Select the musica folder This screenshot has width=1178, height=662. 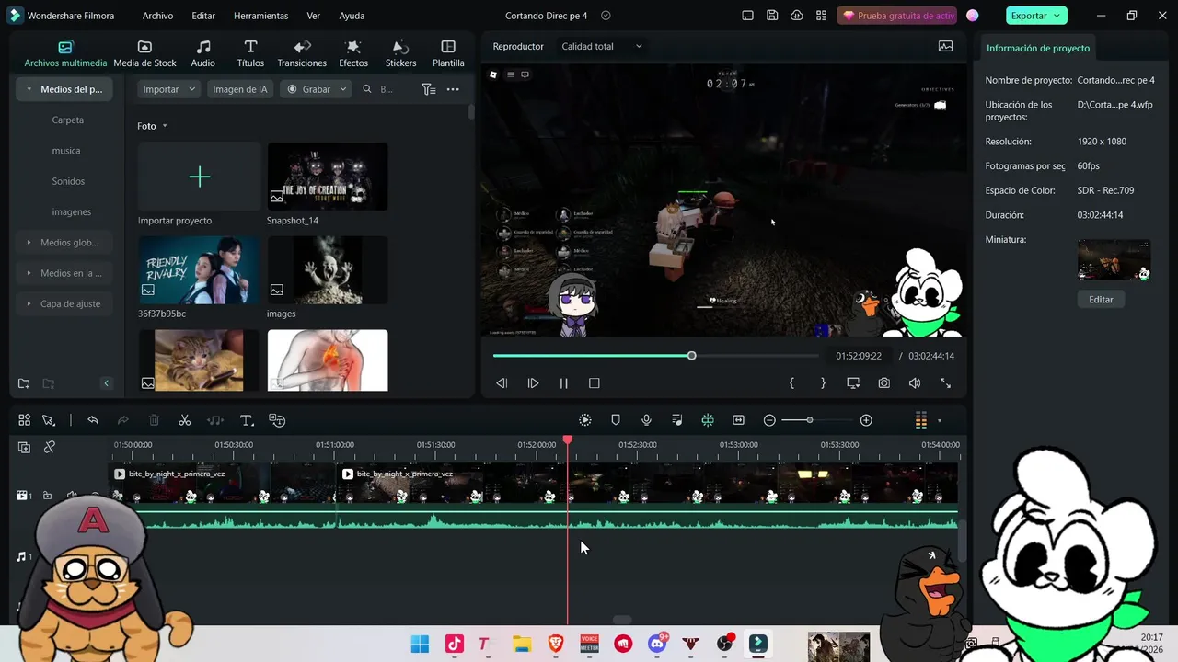coord(66,150)
